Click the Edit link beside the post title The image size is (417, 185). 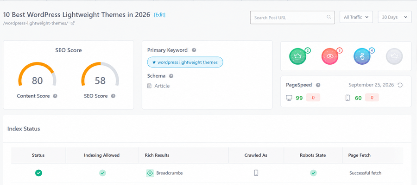click(159, 15)
